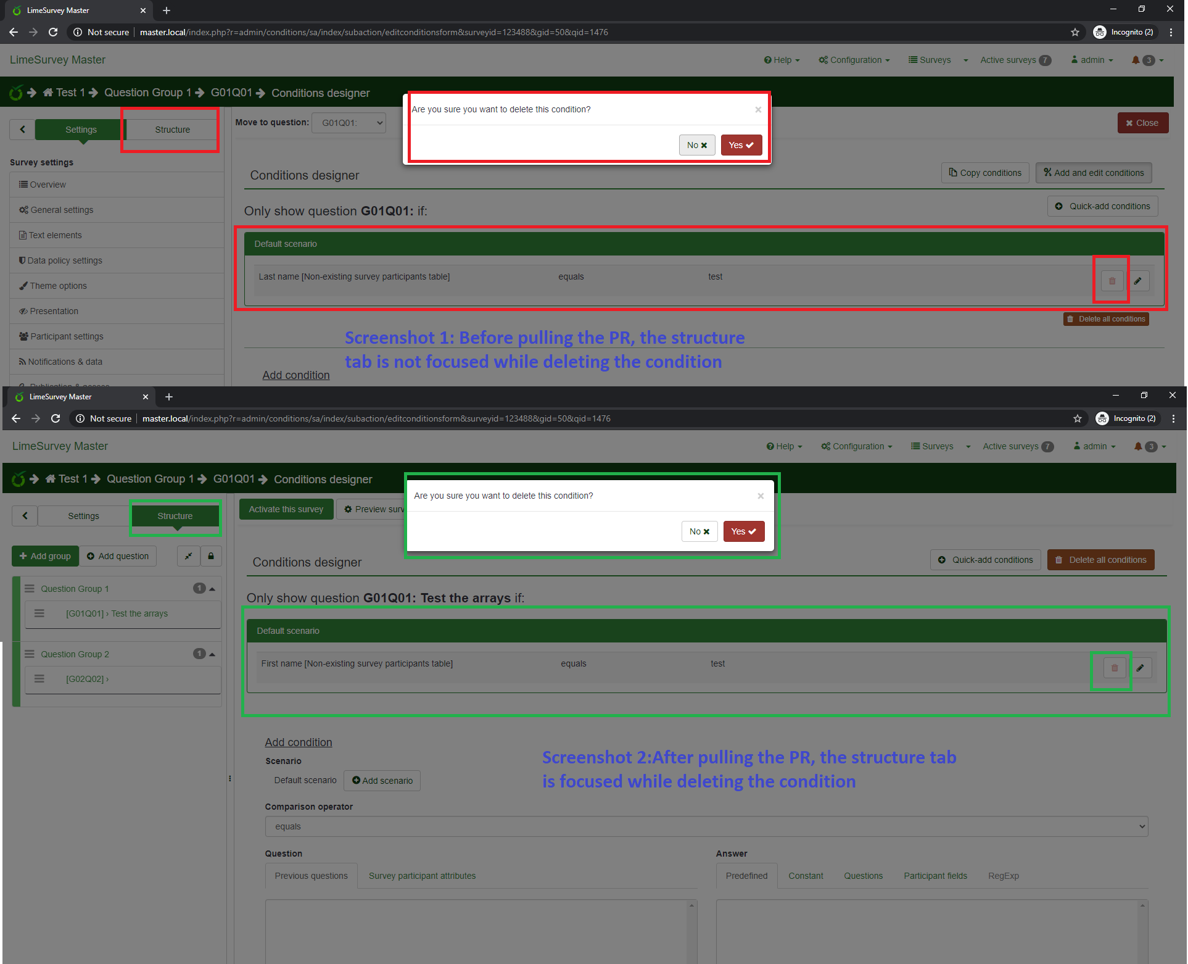
Task: Collapse Question Group 2 in structure tree
Action: pyautogui.click(x=212, y=654)
